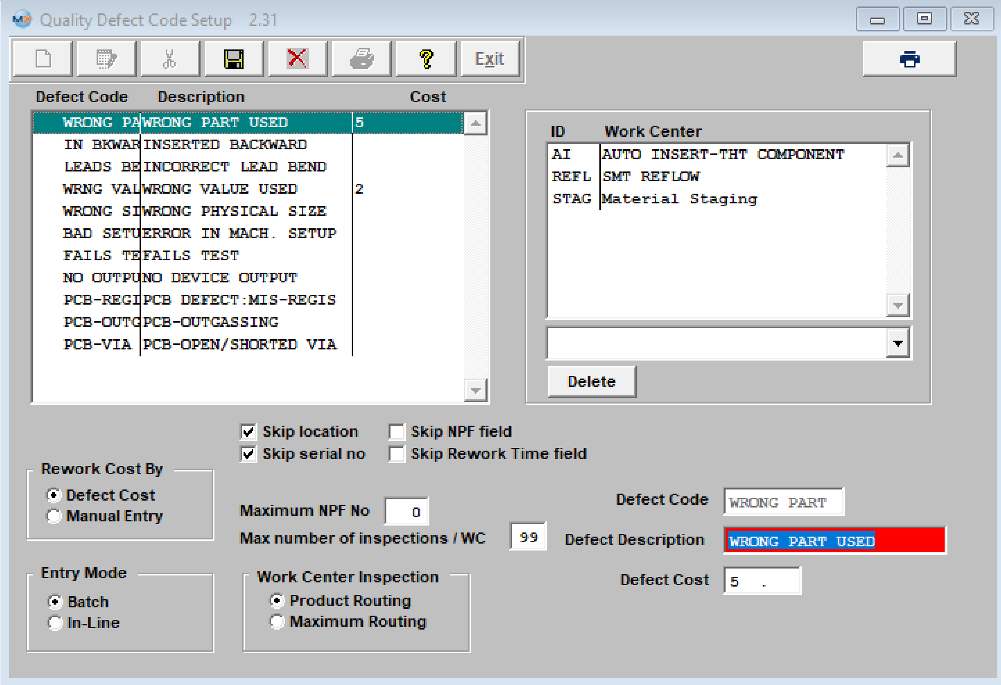Click the scissors Cut icon
This screenshot has height=685, width=1001.
tap(170, 59)
